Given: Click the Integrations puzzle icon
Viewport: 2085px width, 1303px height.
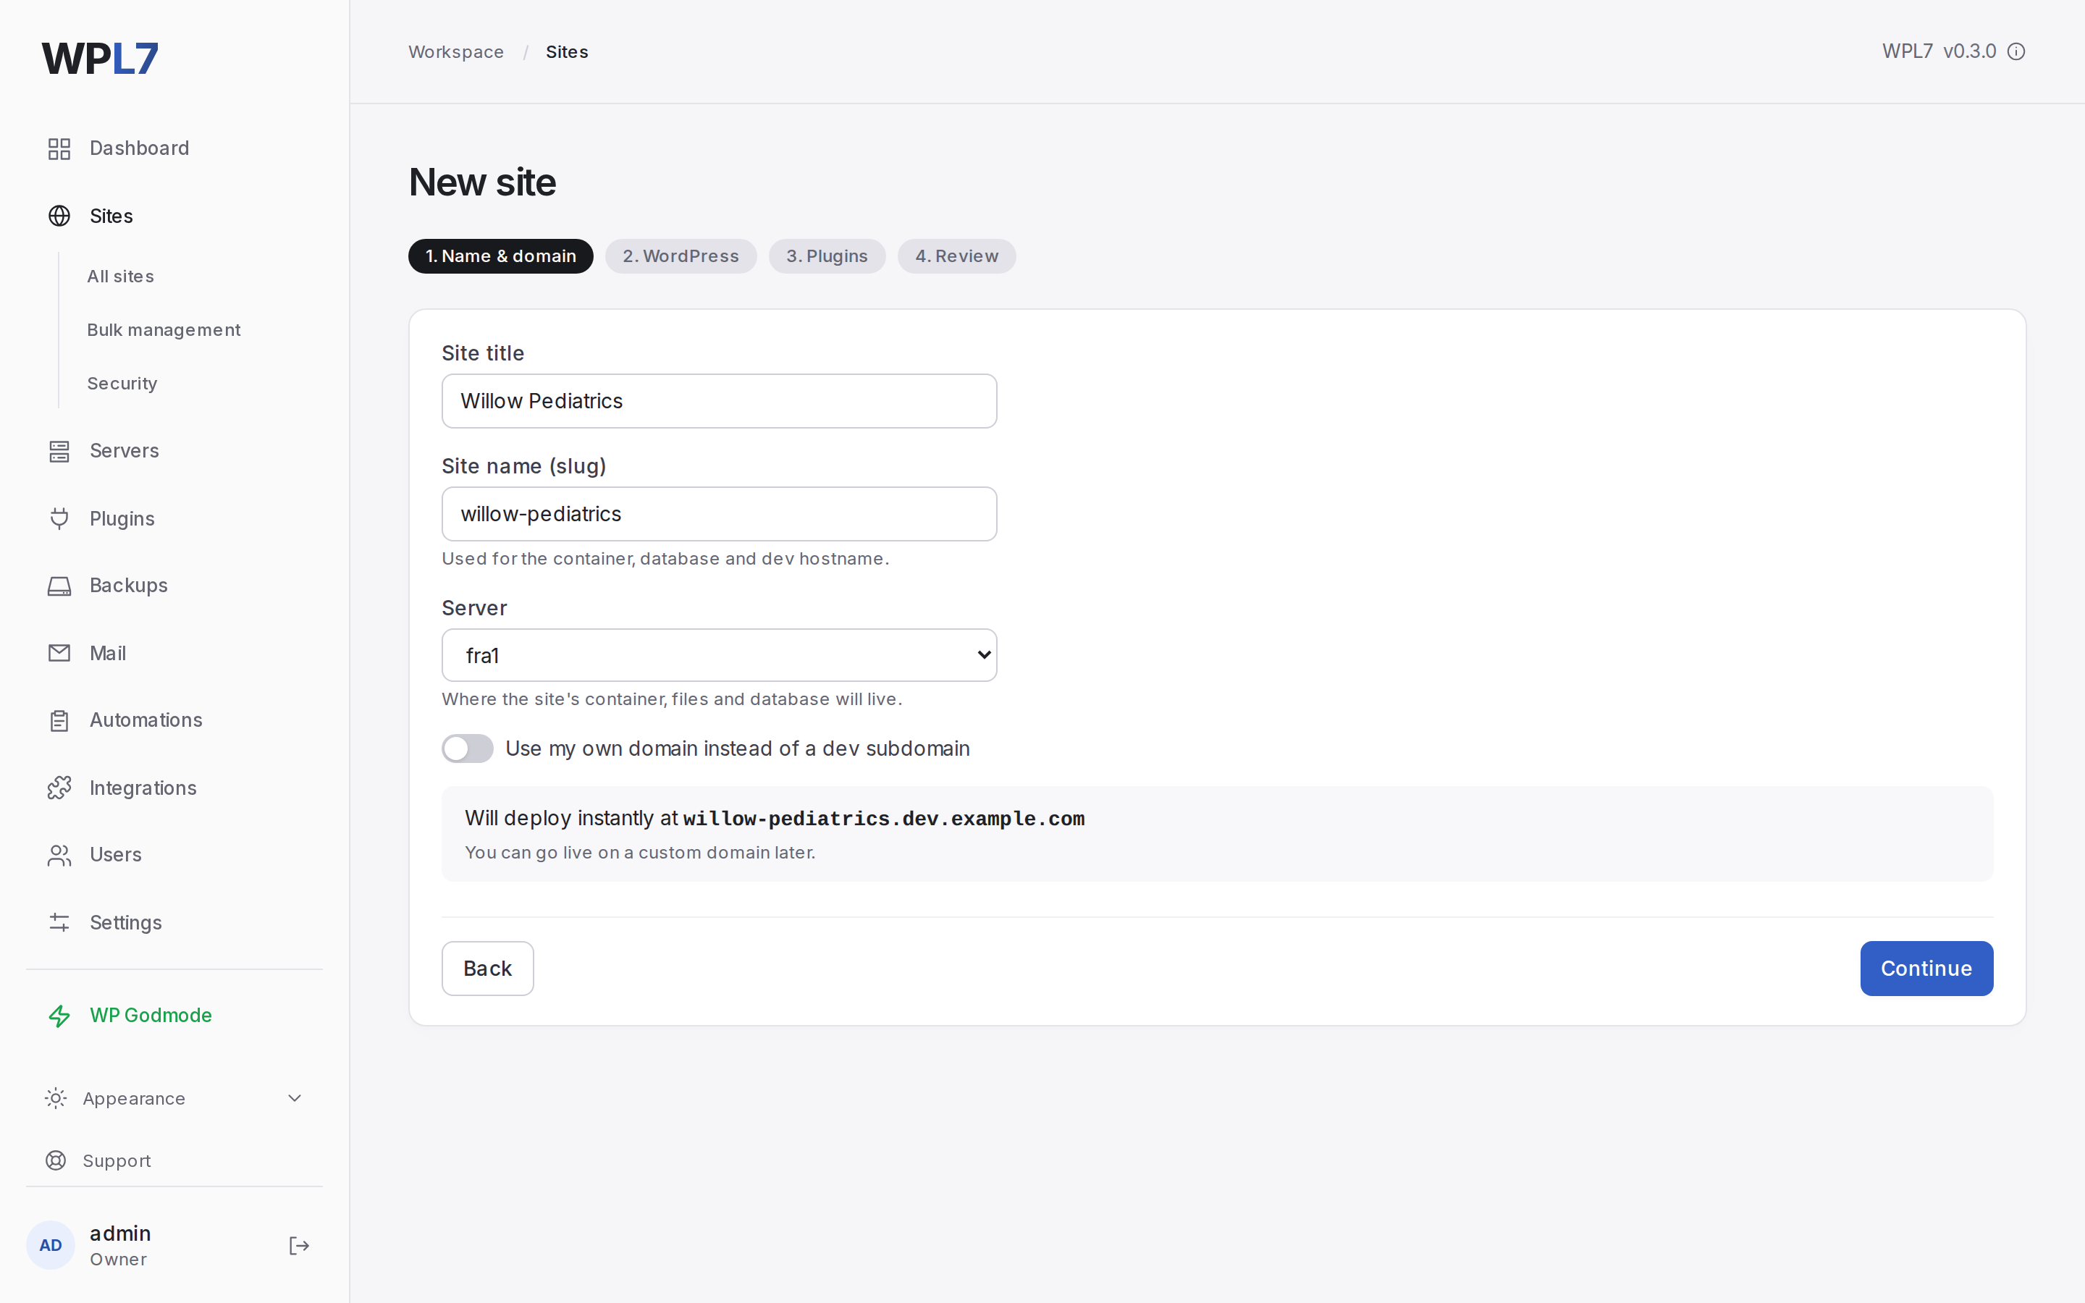Looking at the screenshot, I should pyautogui.click(x=59, y=788).
